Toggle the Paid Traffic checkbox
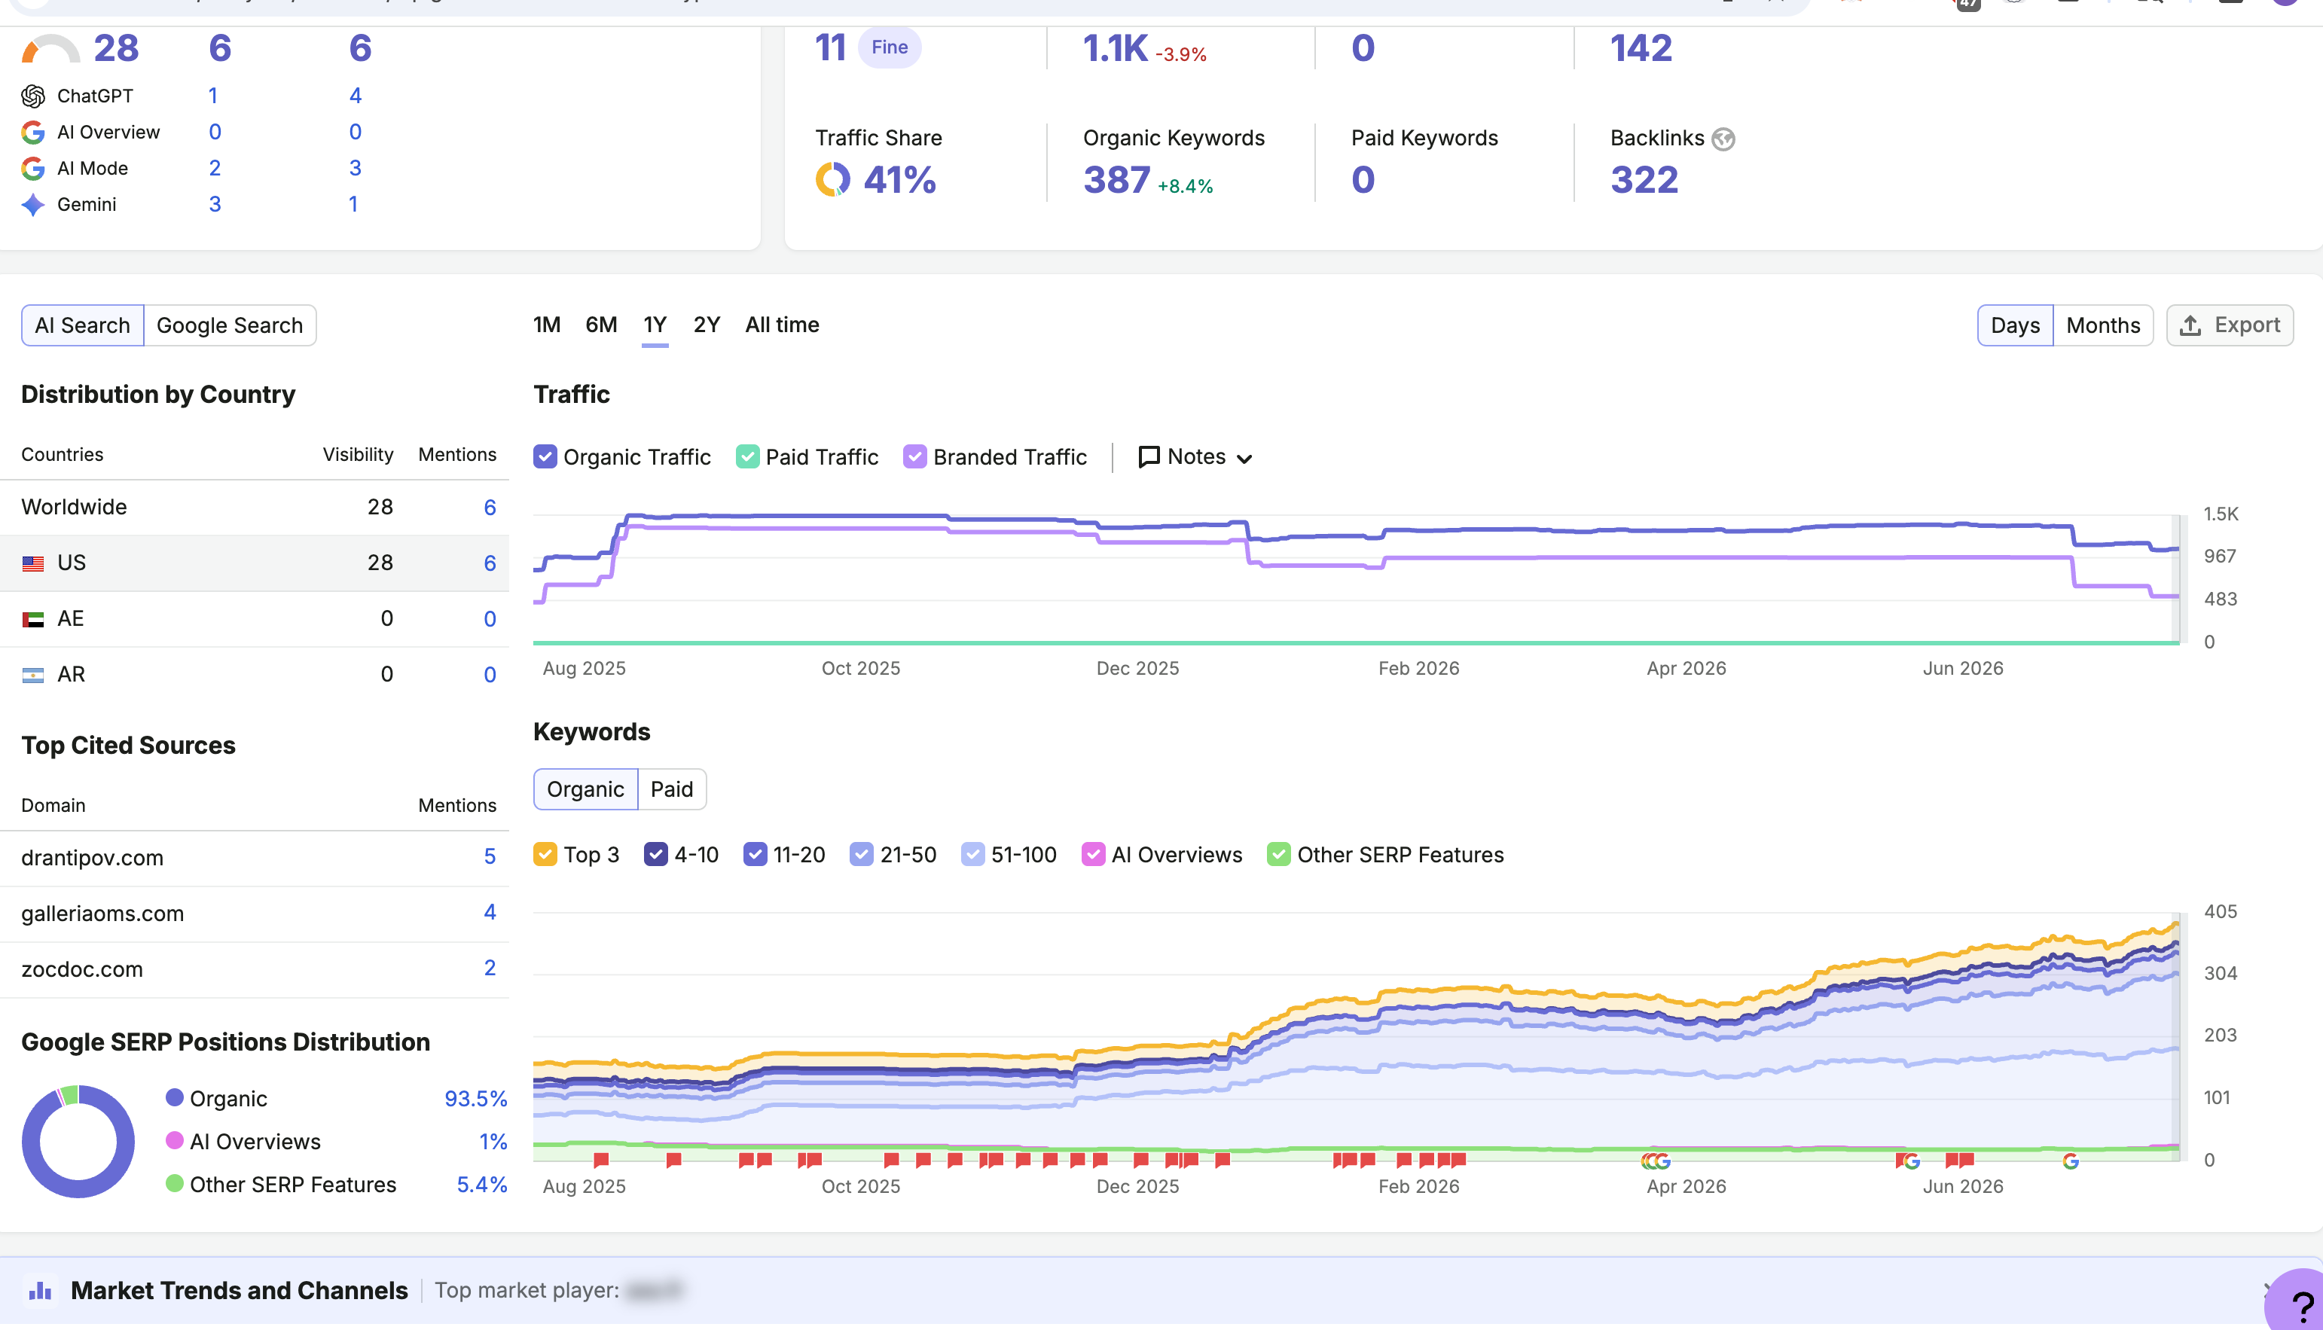The height and width of the screenshot is (1330, 2323). point(747,456)
